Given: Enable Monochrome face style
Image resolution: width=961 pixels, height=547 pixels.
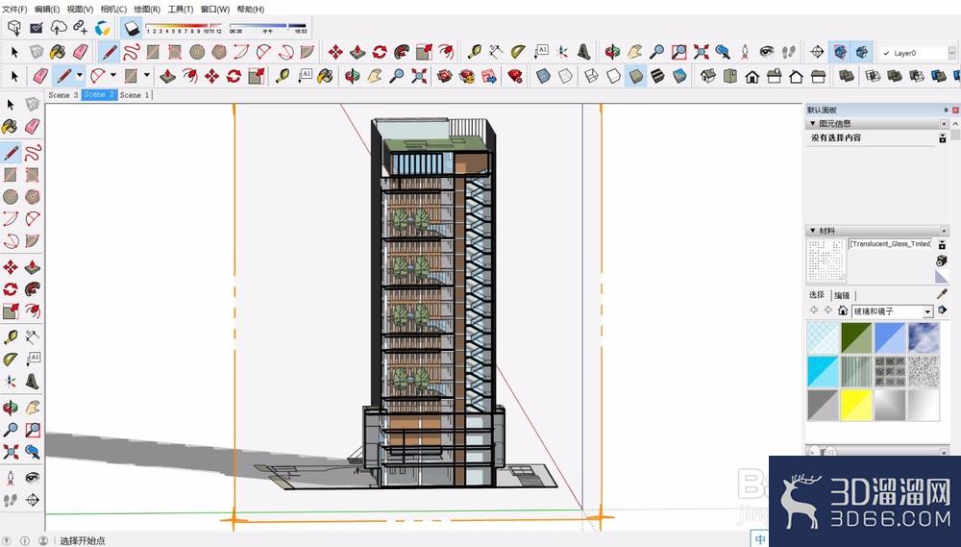Looking at the screenshot, I should click(x=679, y=77).
